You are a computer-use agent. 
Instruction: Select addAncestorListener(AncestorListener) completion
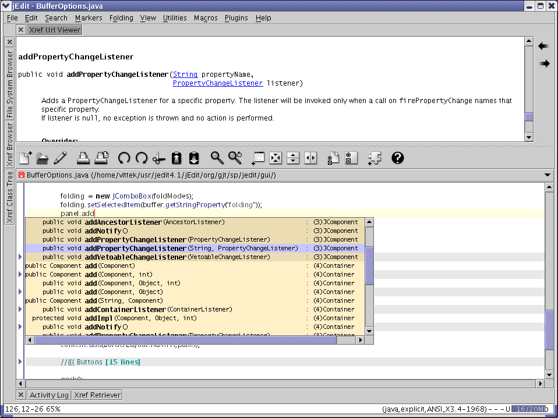coord(195,222)
